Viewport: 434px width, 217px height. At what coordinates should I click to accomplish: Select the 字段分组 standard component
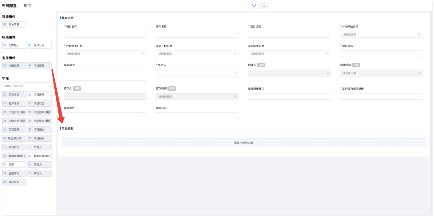40,45
